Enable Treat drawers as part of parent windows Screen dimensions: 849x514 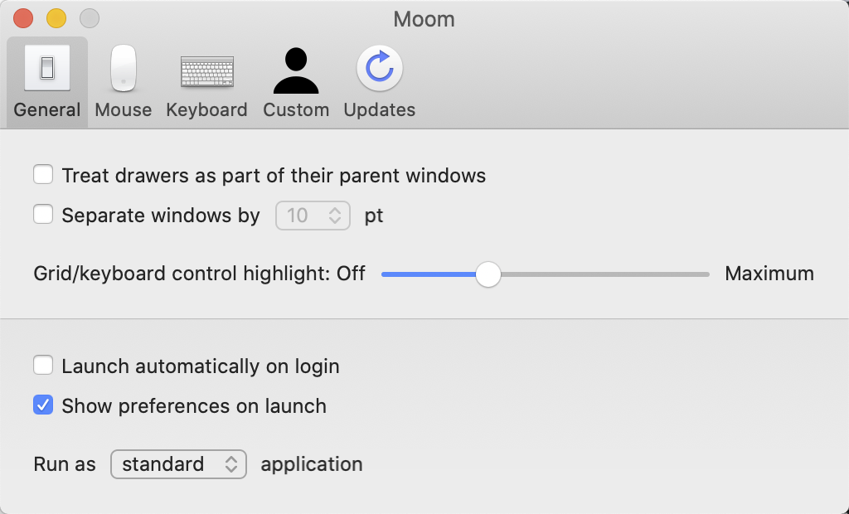pos(43,175)
